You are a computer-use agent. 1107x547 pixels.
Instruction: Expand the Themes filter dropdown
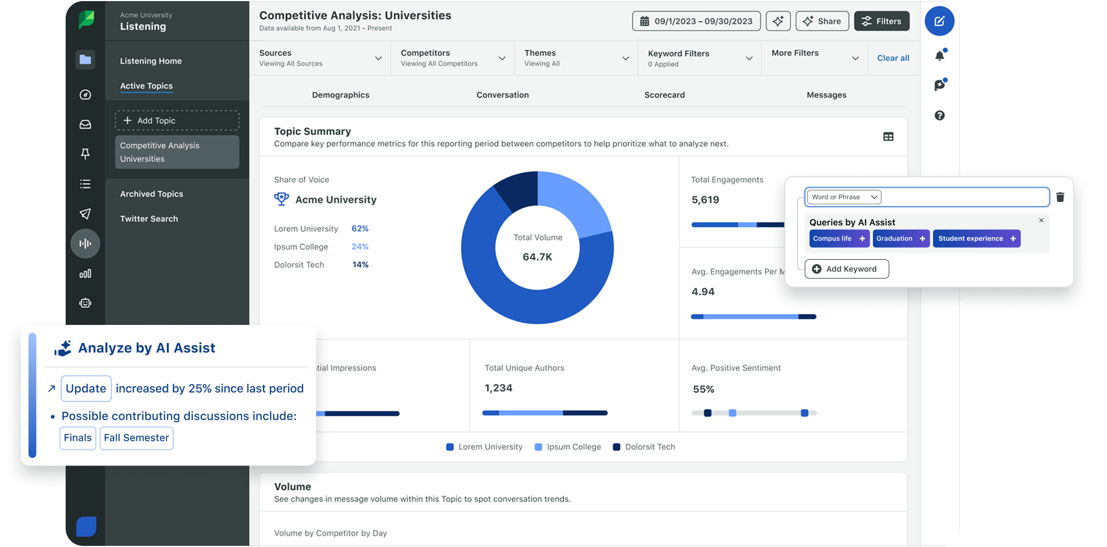[625, 57]
